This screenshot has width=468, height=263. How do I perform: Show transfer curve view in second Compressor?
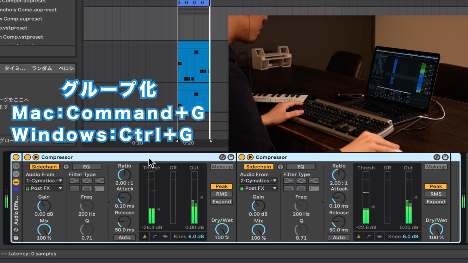[369, 236]
